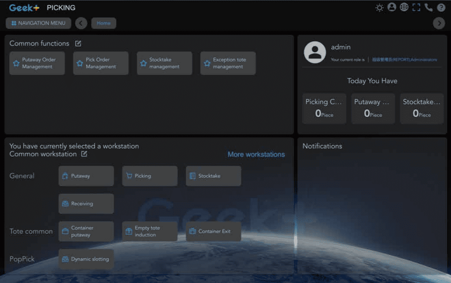This screenshot has height=283, width=451.
Task: Open user account icon in header
Action: 392,7
